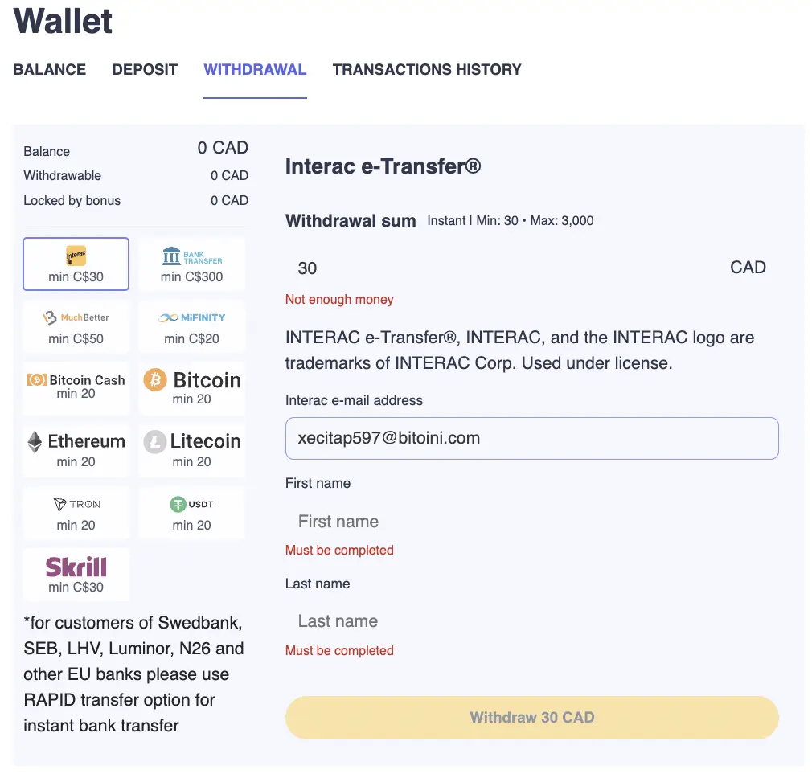Click the withdrawal sum amount field
This screenshot has width=812, height=778.
[506, 268]
